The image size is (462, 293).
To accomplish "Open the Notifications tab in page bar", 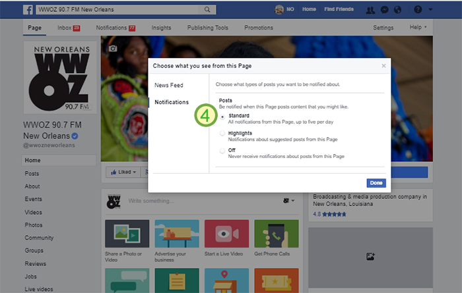I will (115, 28).
